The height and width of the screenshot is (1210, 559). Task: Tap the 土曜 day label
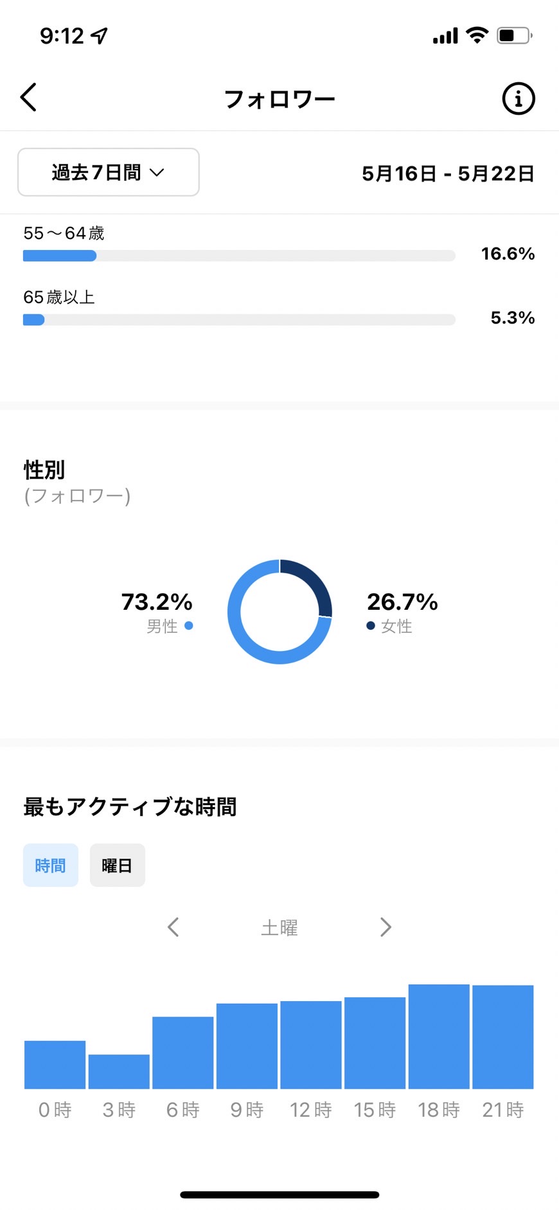click(x=279, y=927)
